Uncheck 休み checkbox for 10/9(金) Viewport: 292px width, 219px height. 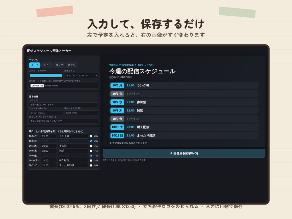coord(91,155)
